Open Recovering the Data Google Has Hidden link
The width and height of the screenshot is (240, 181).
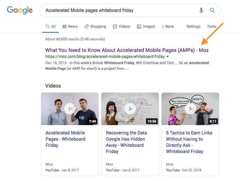(x=126, y=142)
